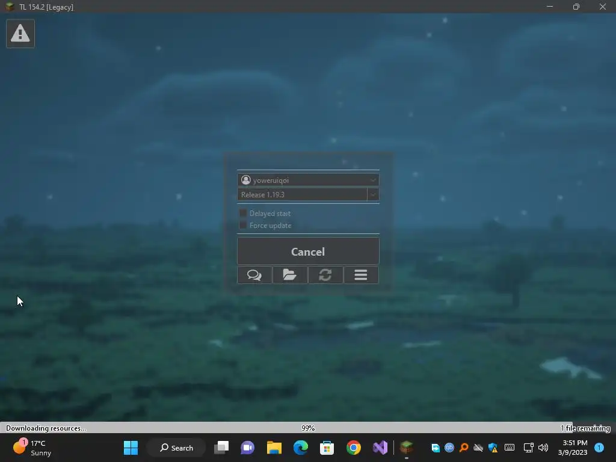616x462 pixels.
Task: Click the TL block icon in title bar
Action: tap(10, 7)
